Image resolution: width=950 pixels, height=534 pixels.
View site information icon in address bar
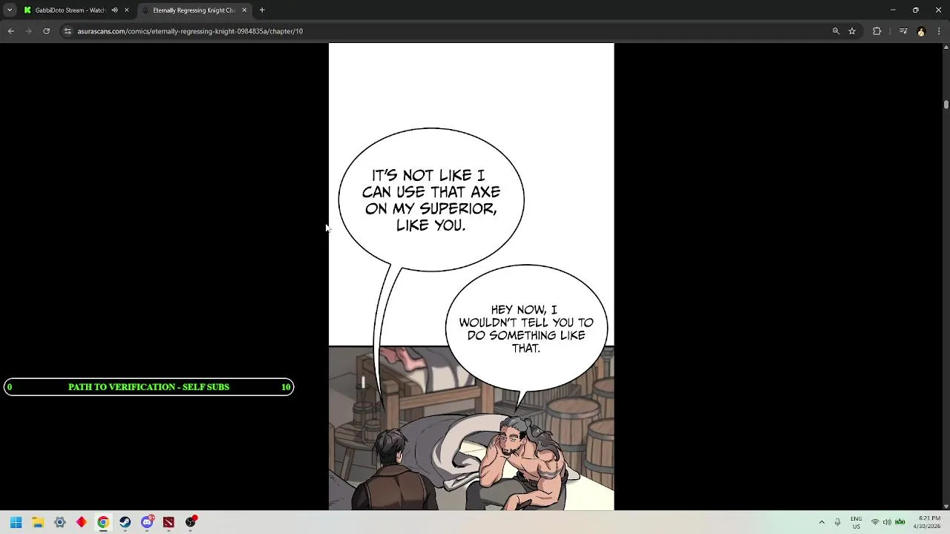point(68,31)
